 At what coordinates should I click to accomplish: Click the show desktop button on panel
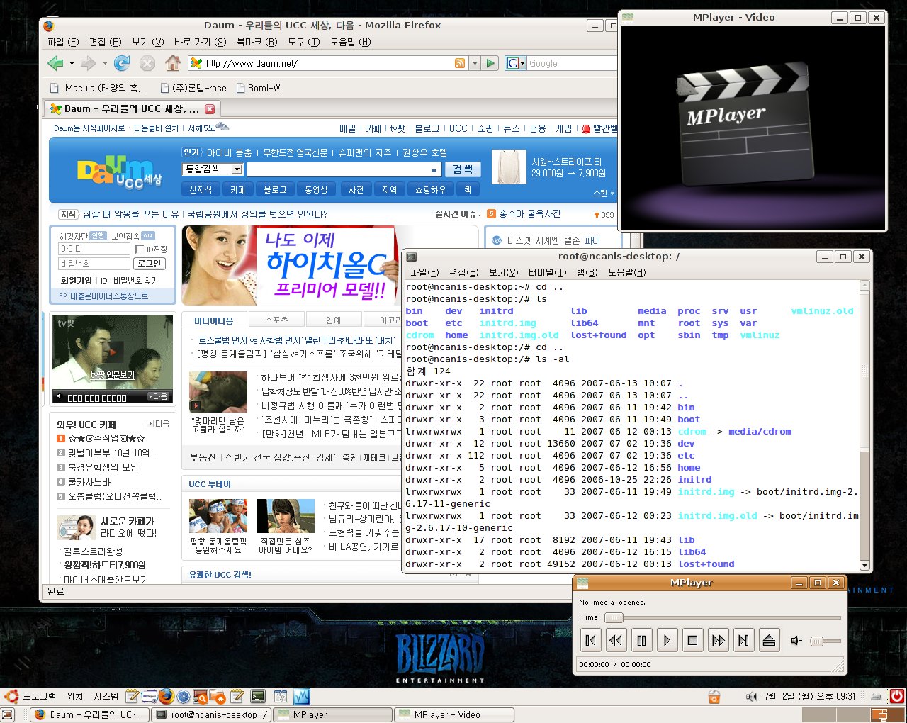tap(8, 714)
